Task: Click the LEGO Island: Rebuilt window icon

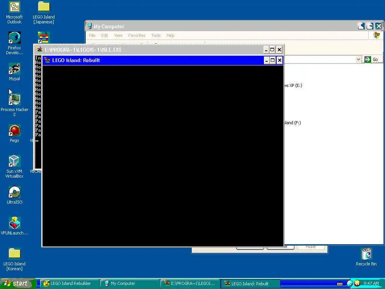Action: [x=47, y=60]
